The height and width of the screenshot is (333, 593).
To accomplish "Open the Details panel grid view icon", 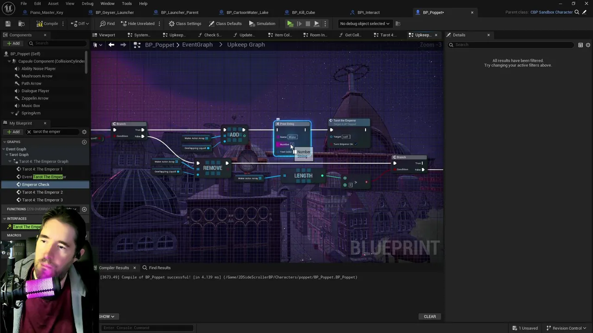I will [580, 45].
